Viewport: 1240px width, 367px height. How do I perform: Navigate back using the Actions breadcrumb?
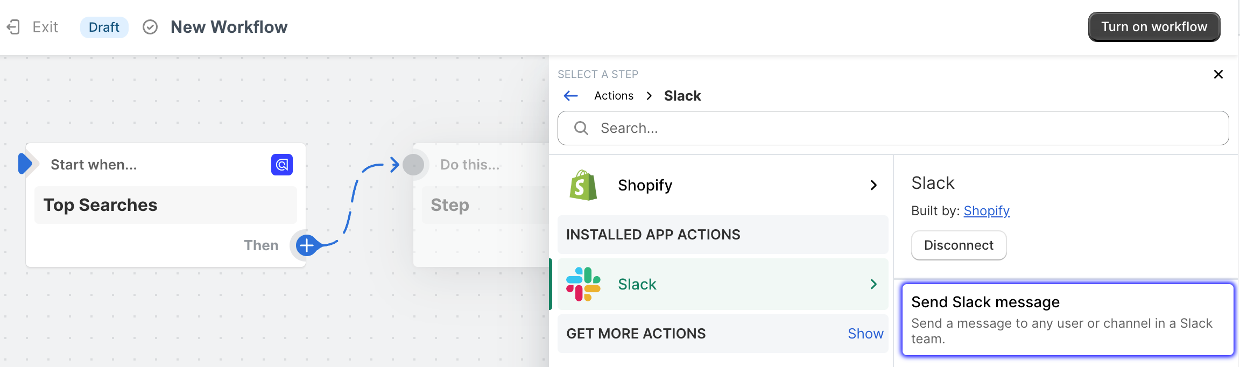point(614,95)
